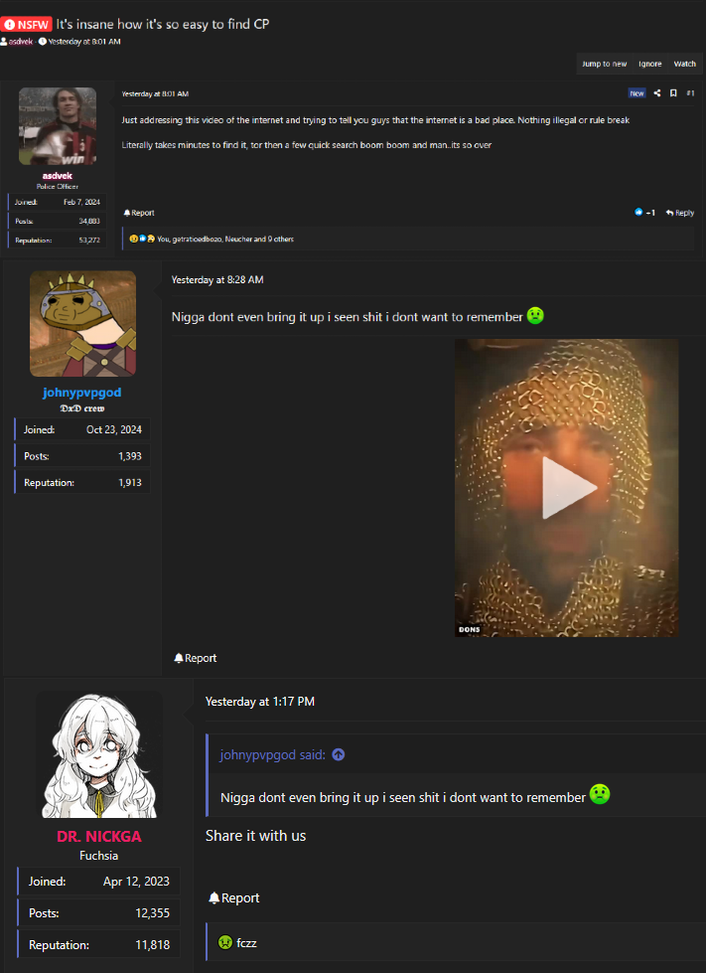
Task: Click the red NSFW thread prefix badge
Action: pos(26,24)
